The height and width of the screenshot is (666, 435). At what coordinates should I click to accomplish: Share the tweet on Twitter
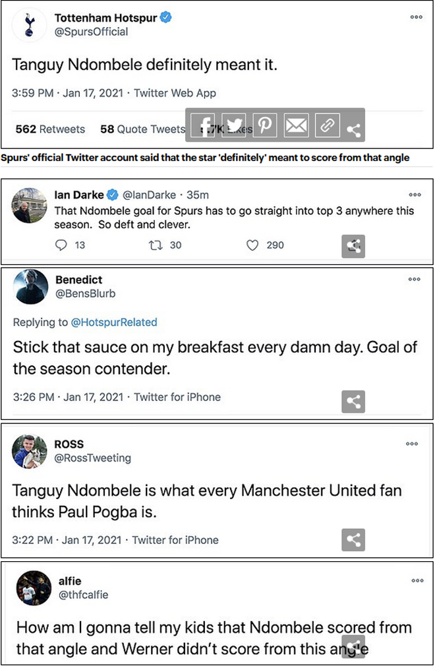point(234,125)
